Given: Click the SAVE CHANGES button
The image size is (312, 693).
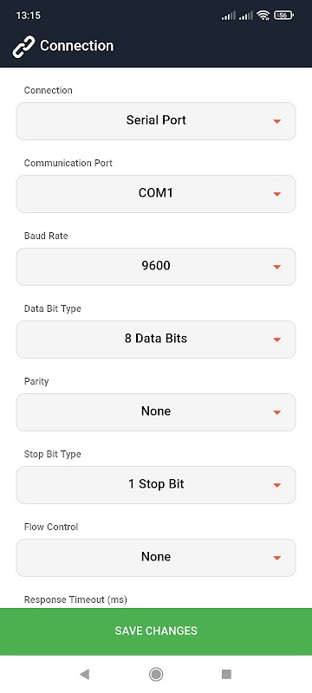Looking at the screenshot, I should (156, 631).
